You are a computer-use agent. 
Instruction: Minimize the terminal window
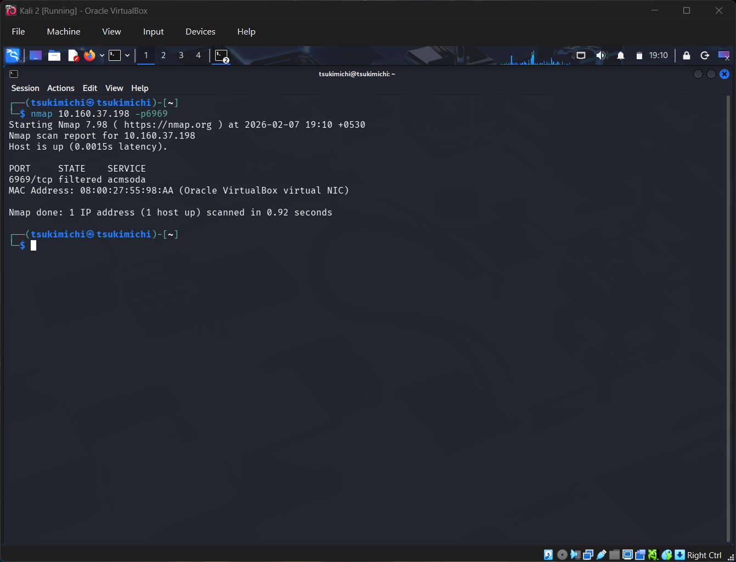pyautogui.click(x=698, y=74)
